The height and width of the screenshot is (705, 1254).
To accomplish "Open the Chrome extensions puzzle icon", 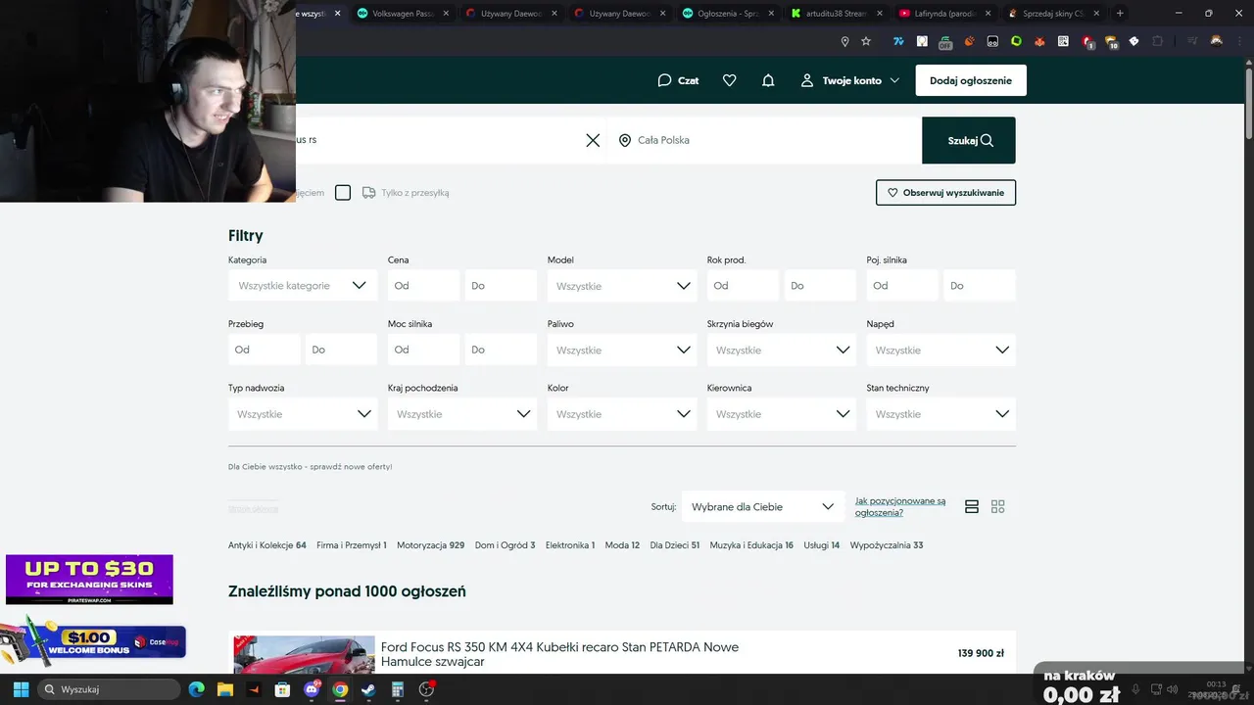I will point(1158,41).
